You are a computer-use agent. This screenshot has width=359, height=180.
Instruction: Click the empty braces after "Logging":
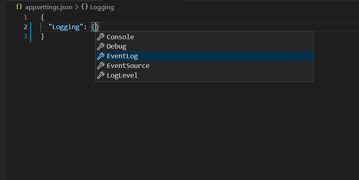[x=95, y=27]
